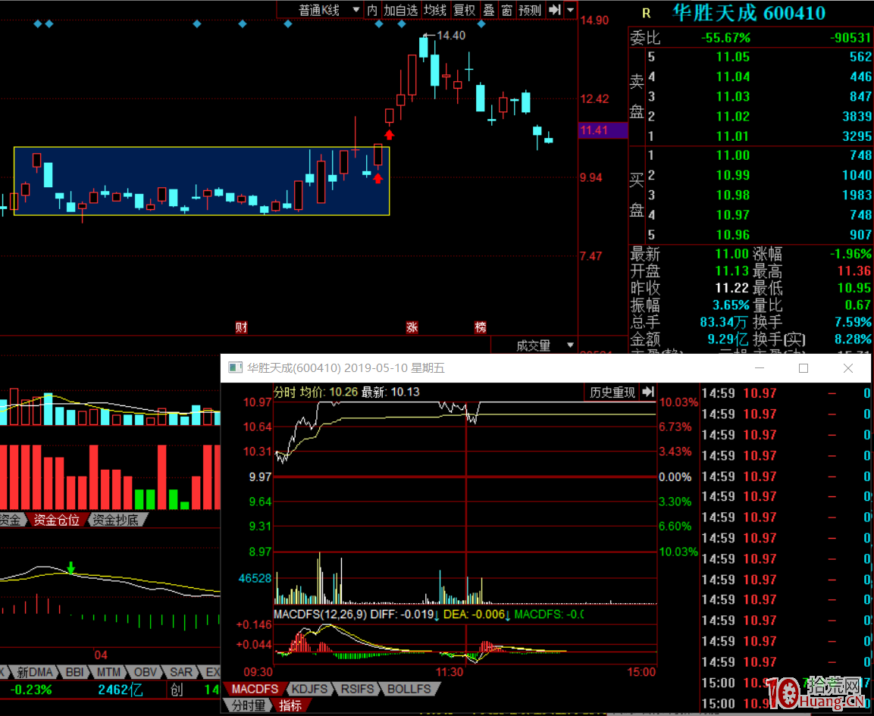Click the arrow icon next to 历史重现
874x716 pixels.
pos(648,392)
